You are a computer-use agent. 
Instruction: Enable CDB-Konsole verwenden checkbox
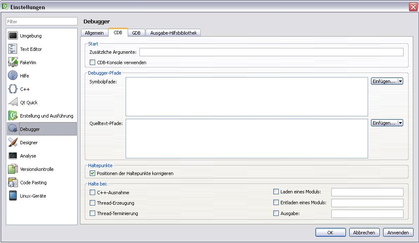click(x=93, y=63)
